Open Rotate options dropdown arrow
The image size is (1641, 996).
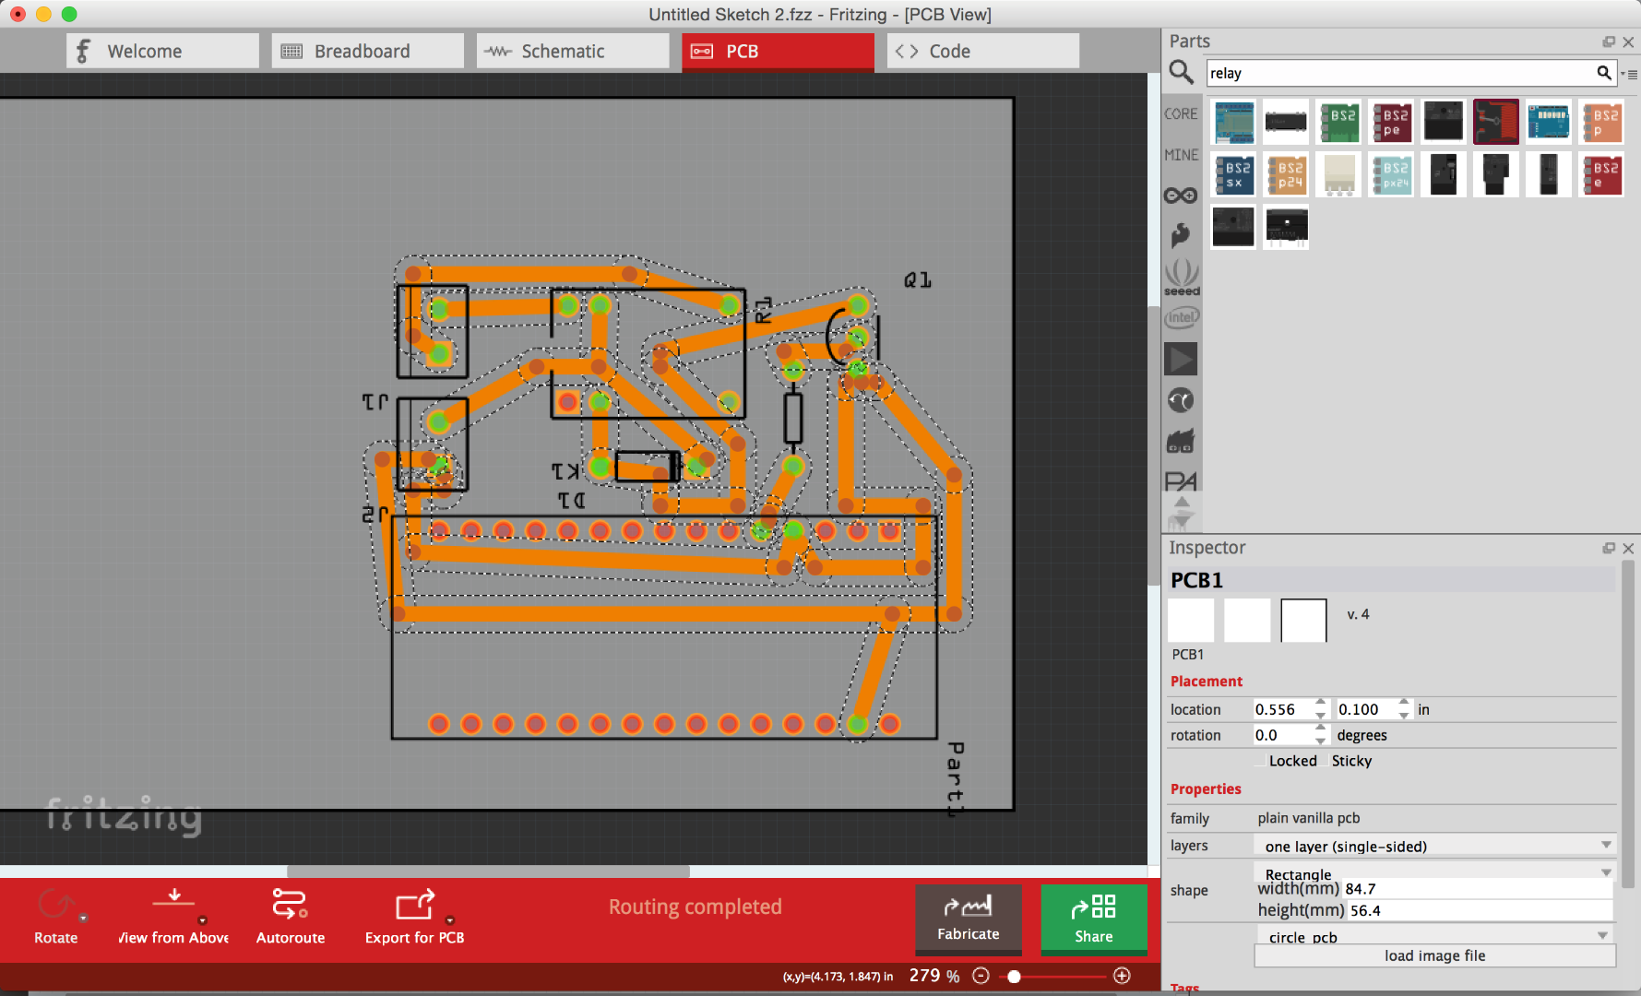83,919
